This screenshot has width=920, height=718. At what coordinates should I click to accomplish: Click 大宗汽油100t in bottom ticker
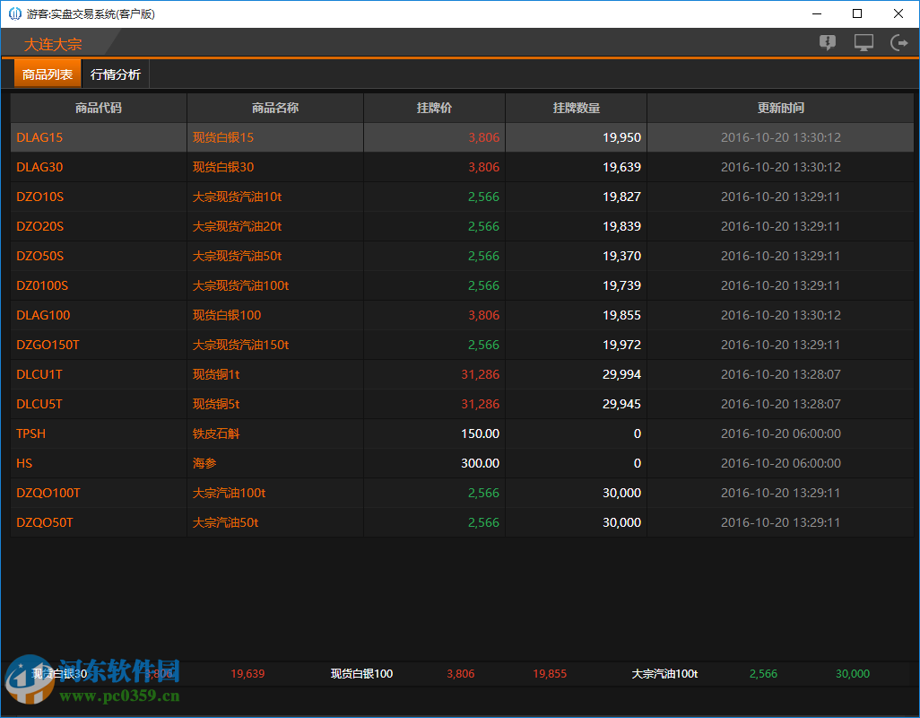click(x=664, y=674)
